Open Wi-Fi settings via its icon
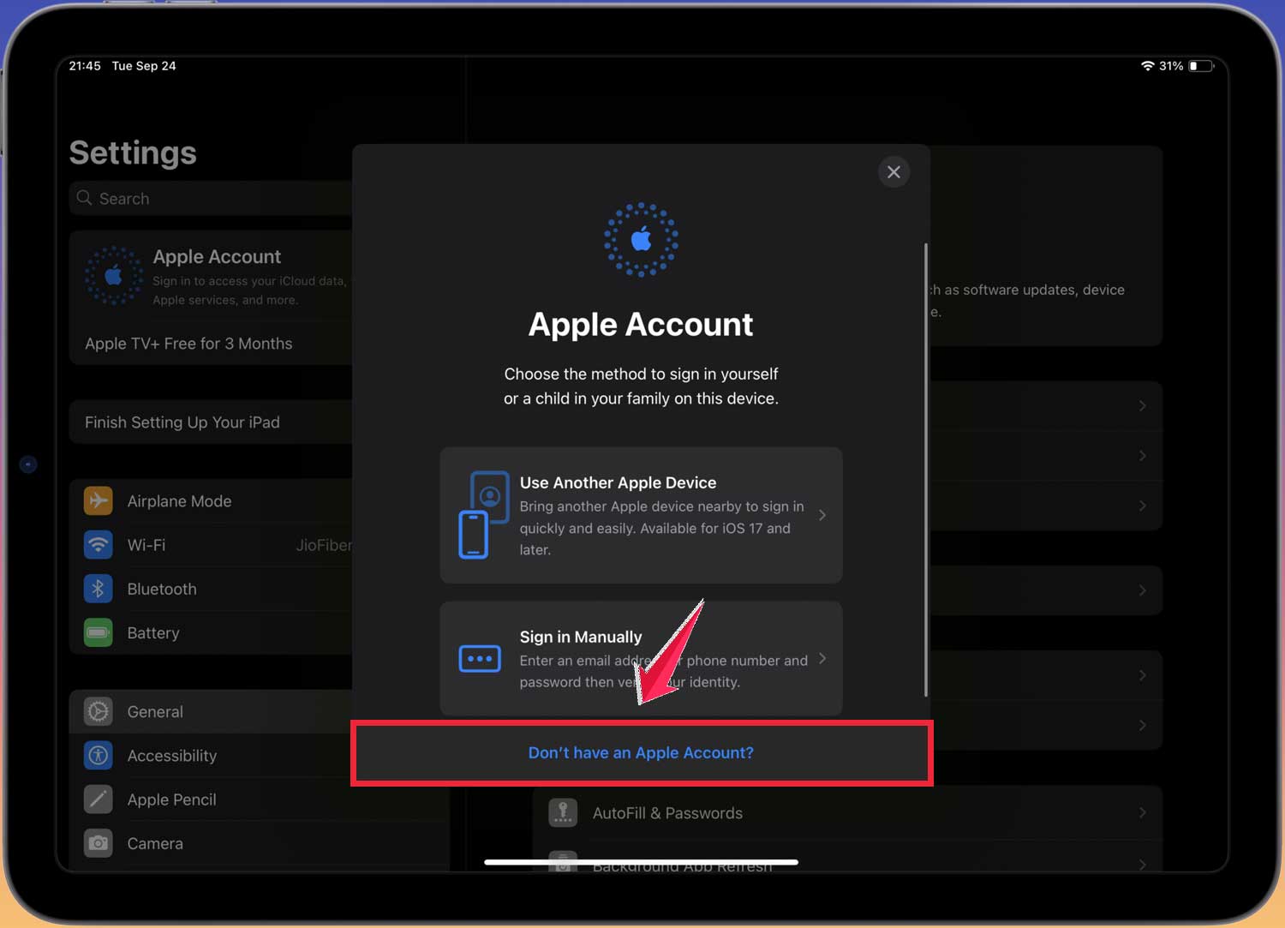The width and height of the screenshot is (1285, 928). (98, 545)
